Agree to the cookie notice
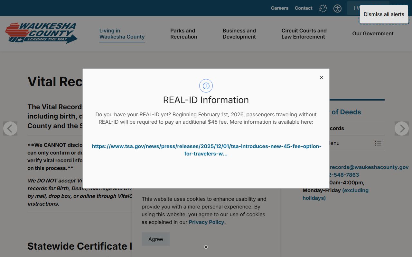 click(155, 239)
